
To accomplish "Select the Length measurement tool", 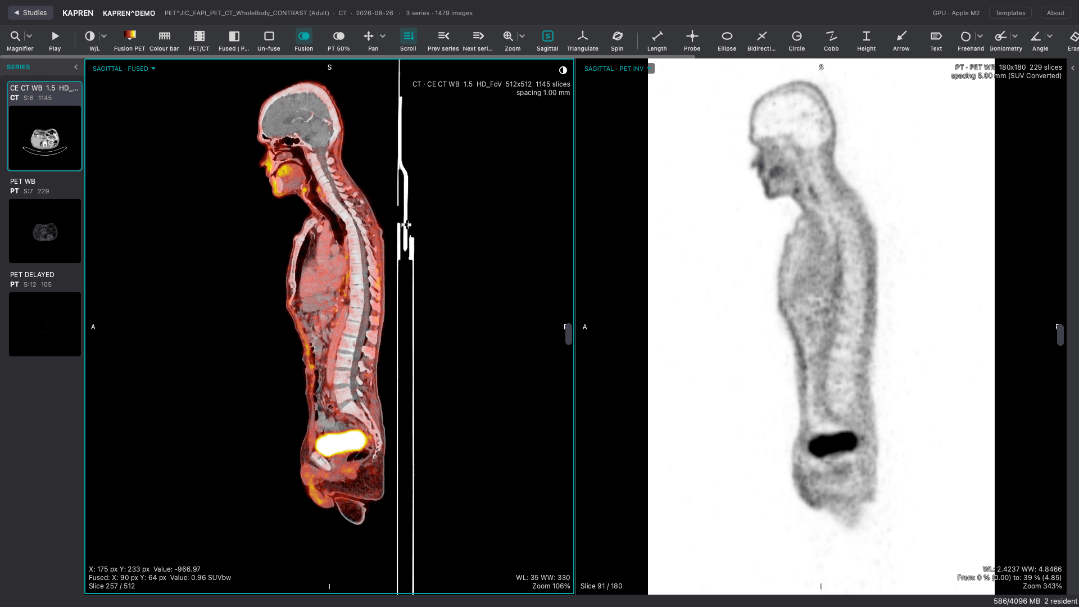I will [x=658, y=40].
